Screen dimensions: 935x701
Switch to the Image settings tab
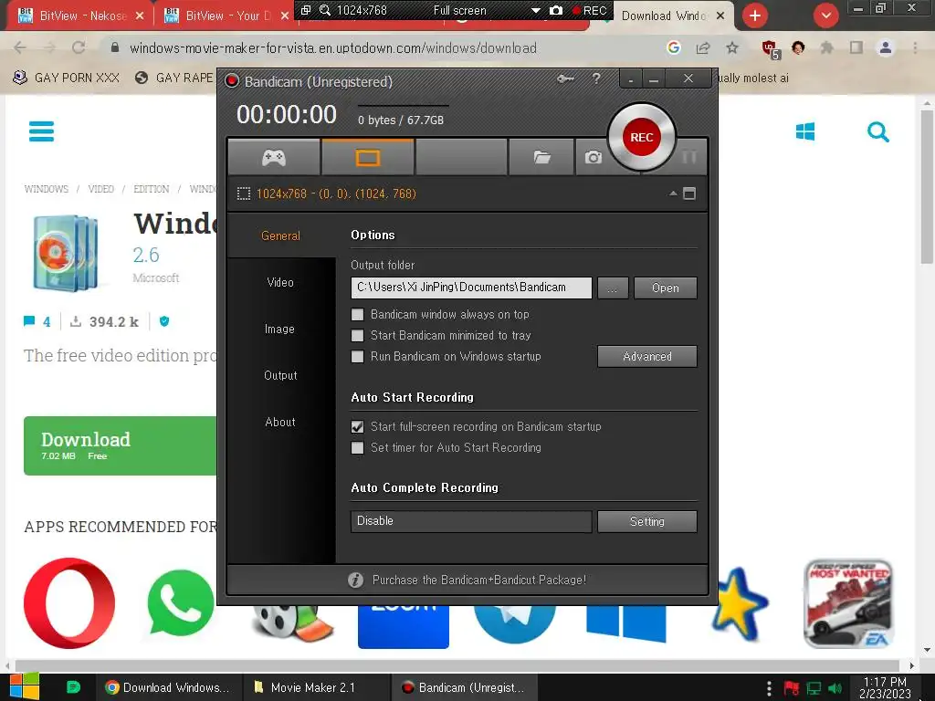(281, 329)
